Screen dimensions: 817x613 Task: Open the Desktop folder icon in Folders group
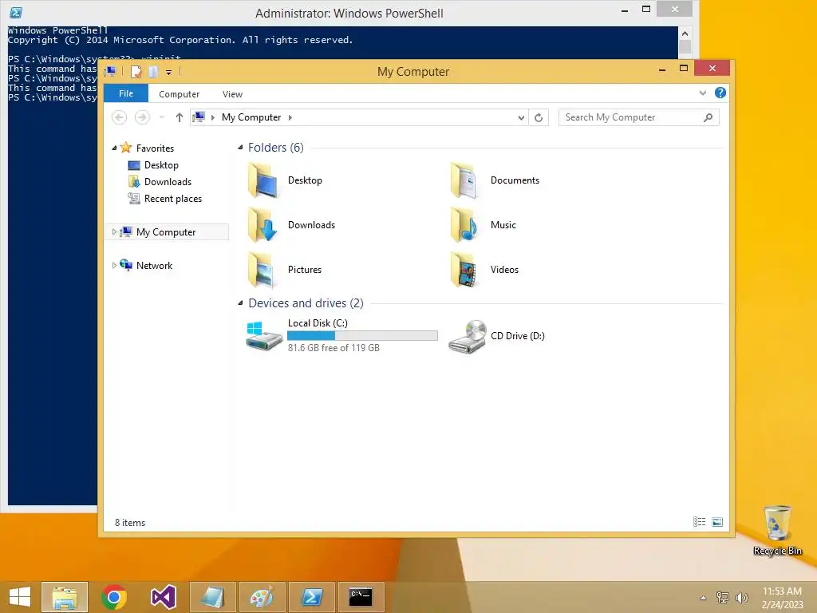point(263,180)
